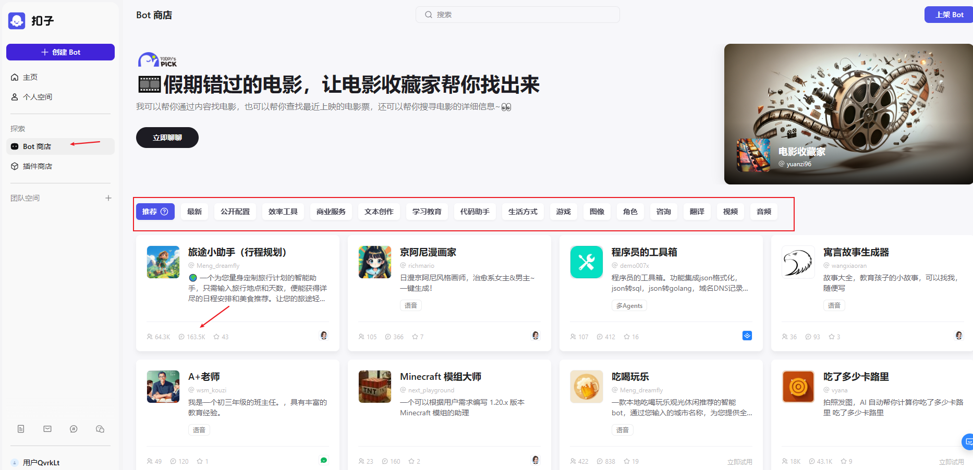Click 语音 tag on 寓言故事生成器
This screenshot has width=973, height=470.
pos(834,305)
